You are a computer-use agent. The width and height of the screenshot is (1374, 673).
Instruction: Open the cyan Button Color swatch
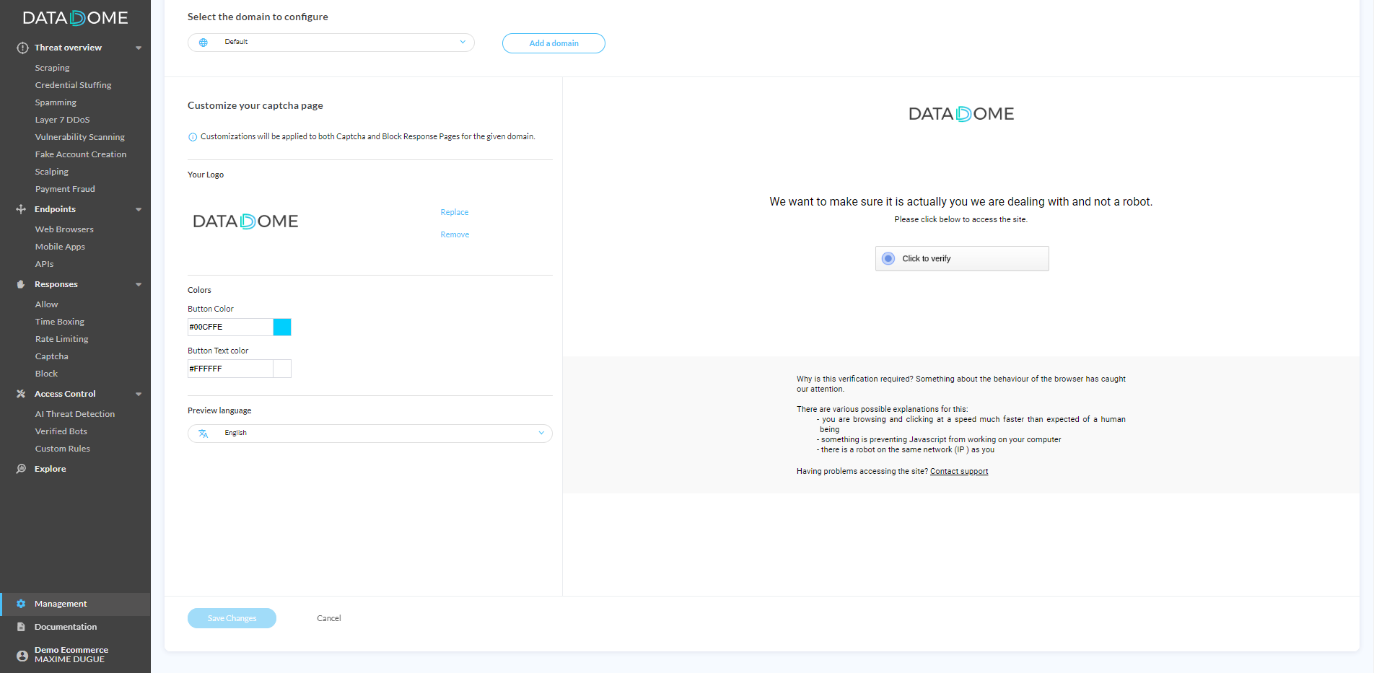click(282, 327)
